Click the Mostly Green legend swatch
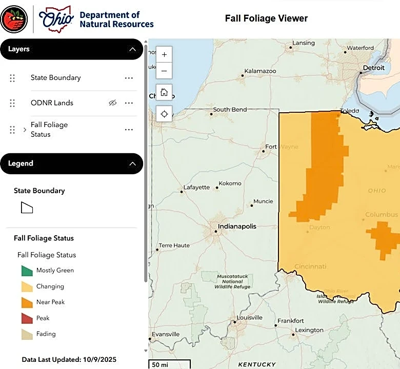The image size is (400, 369). pos(27,271)
